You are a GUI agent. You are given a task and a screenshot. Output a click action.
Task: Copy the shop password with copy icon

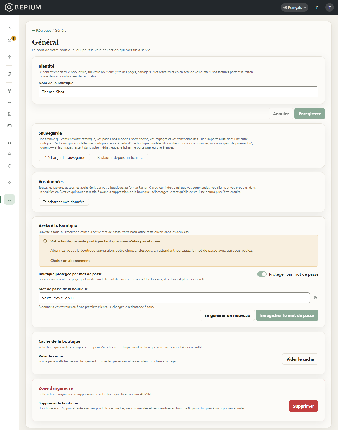click(x=315, y=298)
